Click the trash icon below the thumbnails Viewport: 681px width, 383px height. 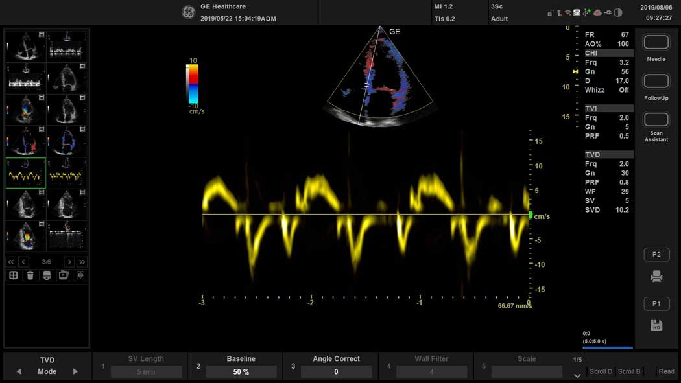pyautogui.click(x=30, y=275)
